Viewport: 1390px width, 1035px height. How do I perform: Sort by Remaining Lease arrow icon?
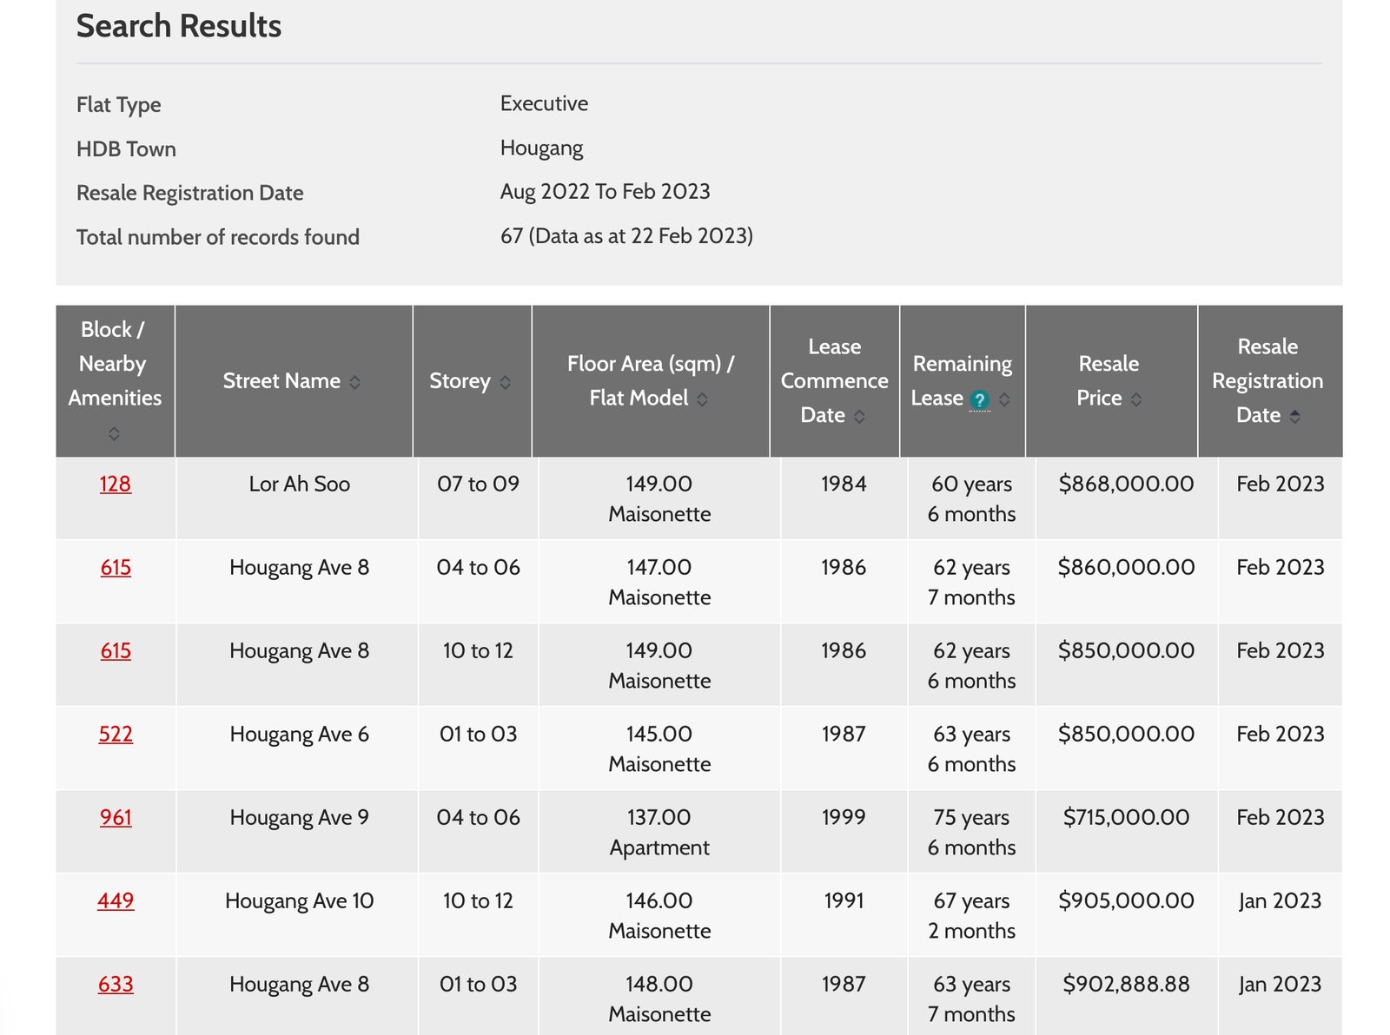1004,399
